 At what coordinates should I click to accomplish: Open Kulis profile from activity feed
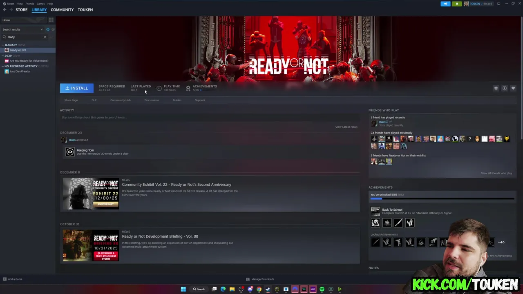click(72, 140)
